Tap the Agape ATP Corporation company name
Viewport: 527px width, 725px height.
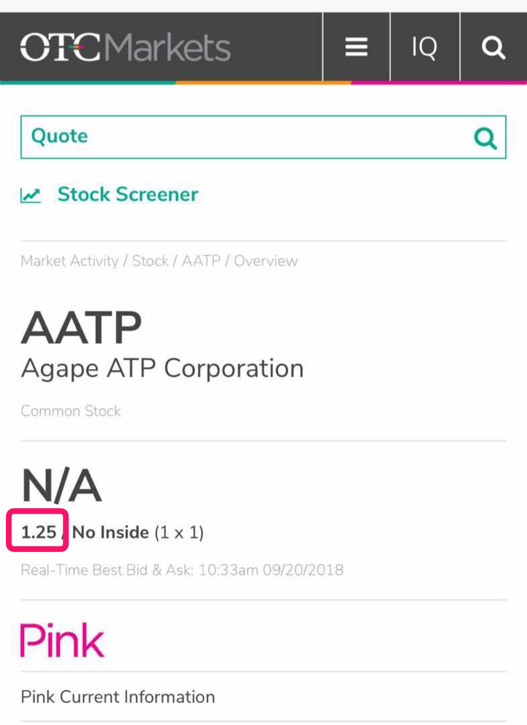[x=163, y=369]
